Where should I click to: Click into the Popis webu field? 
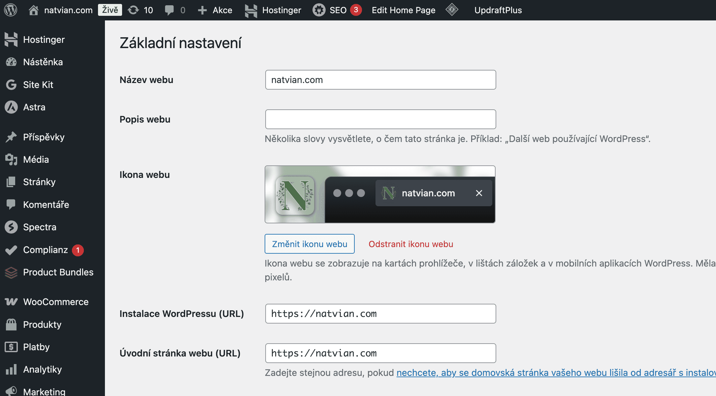point(380,119)
